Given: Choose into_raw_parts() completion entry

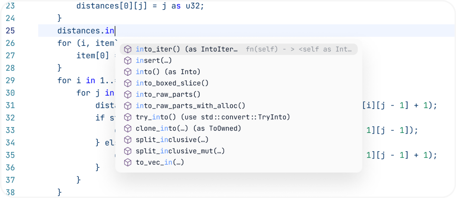Looking at the screenshot, I should pos(239,94).
